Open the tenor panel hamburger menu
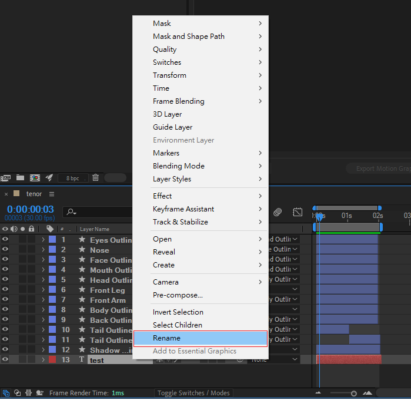Image resolution: width=411 pixels, height=400 pixels. tap(52, 194)
